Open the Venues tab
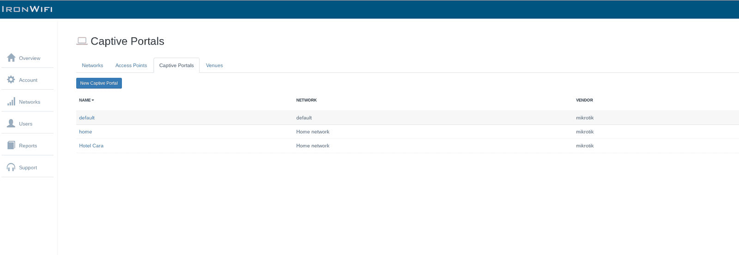 pos(214,65)
